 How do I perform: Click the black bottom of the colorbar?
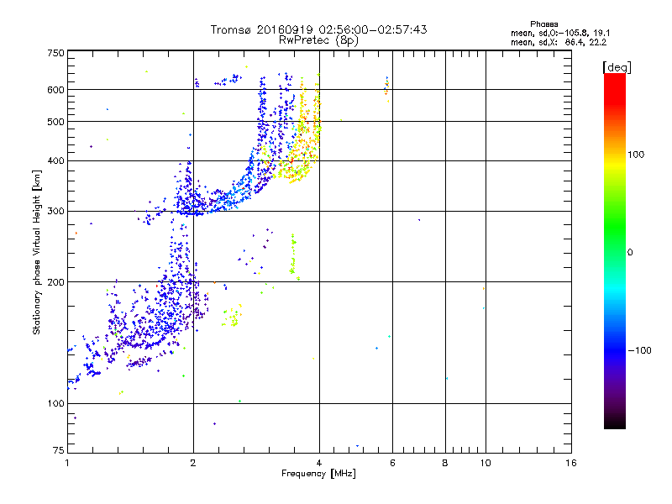click(x=615, y=423)
